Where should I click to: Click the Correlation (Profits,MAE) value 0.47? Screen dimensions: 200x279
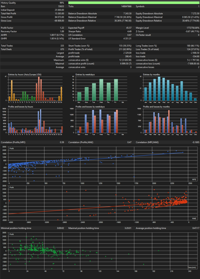pos(129,142)
